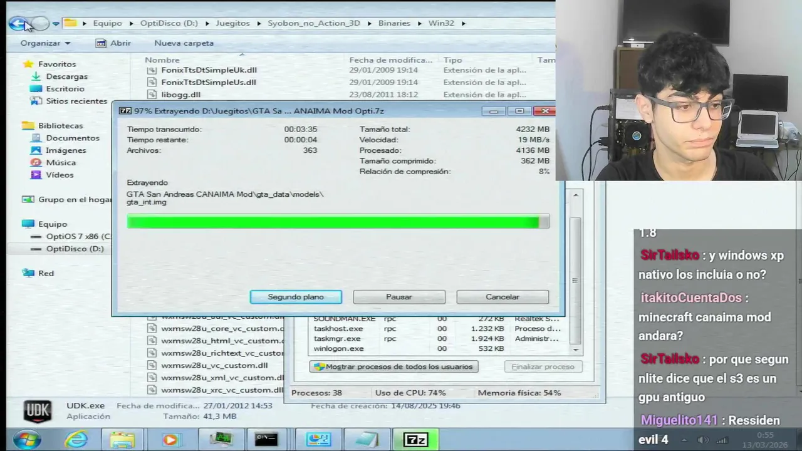
Task: Expand the arrow after Win32 breadcrumb
Action: pos(464,23)
